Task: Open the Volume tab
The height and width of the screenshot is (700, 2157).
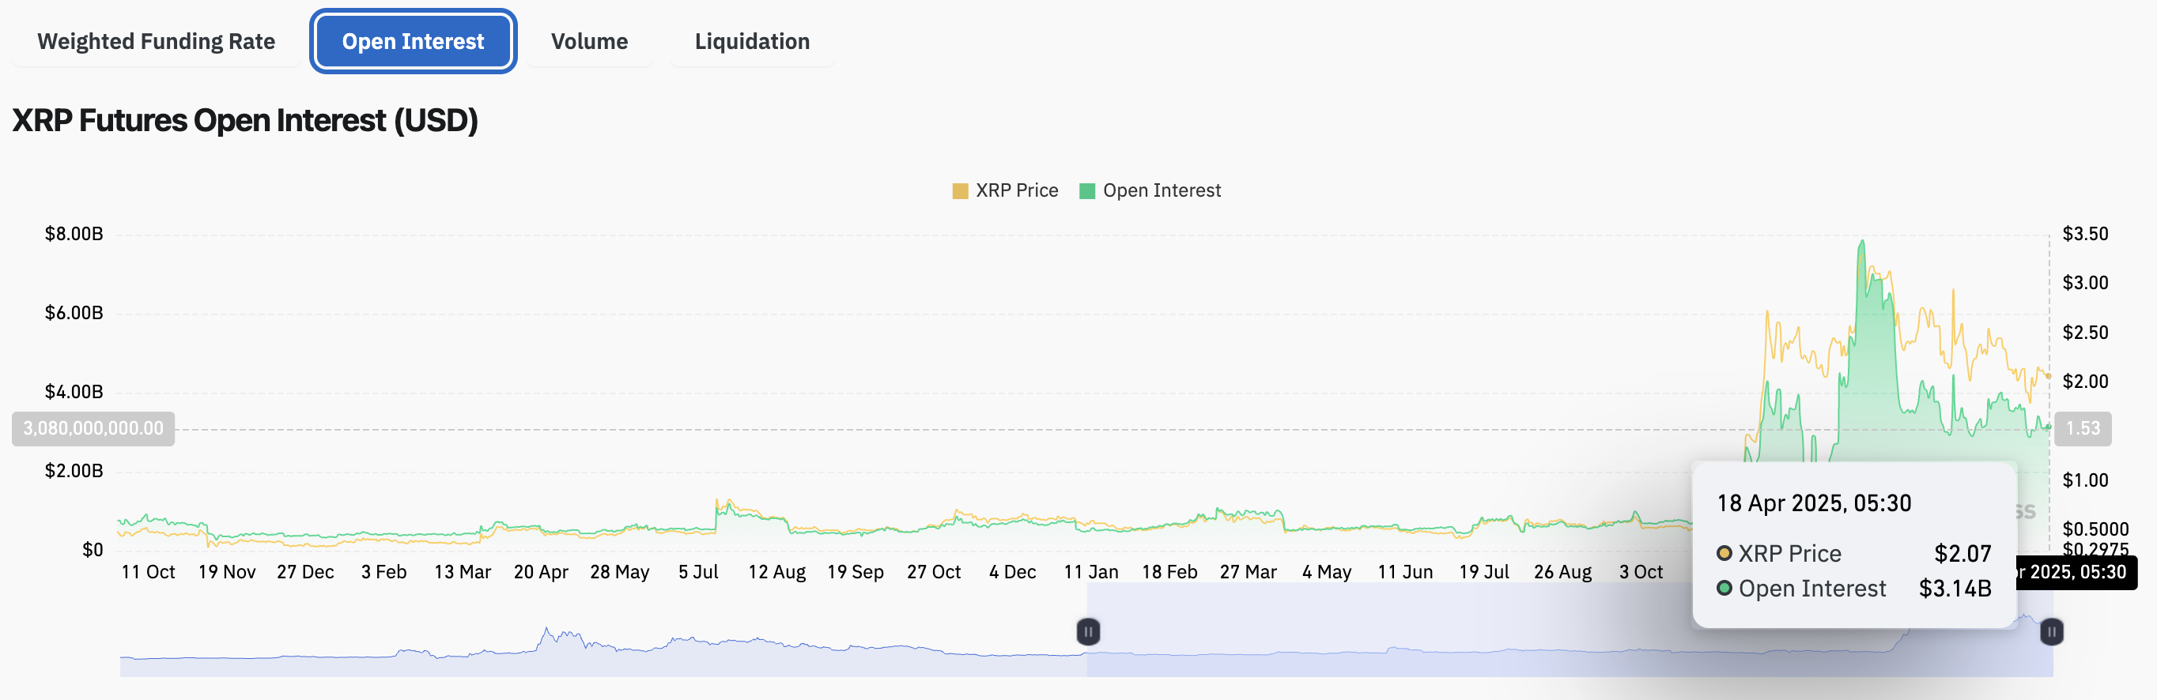Action: (x=588, y=41)
